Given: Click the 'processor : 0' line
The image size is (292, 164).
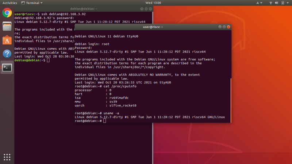Looking at the screenshot, I should (93, 90).
